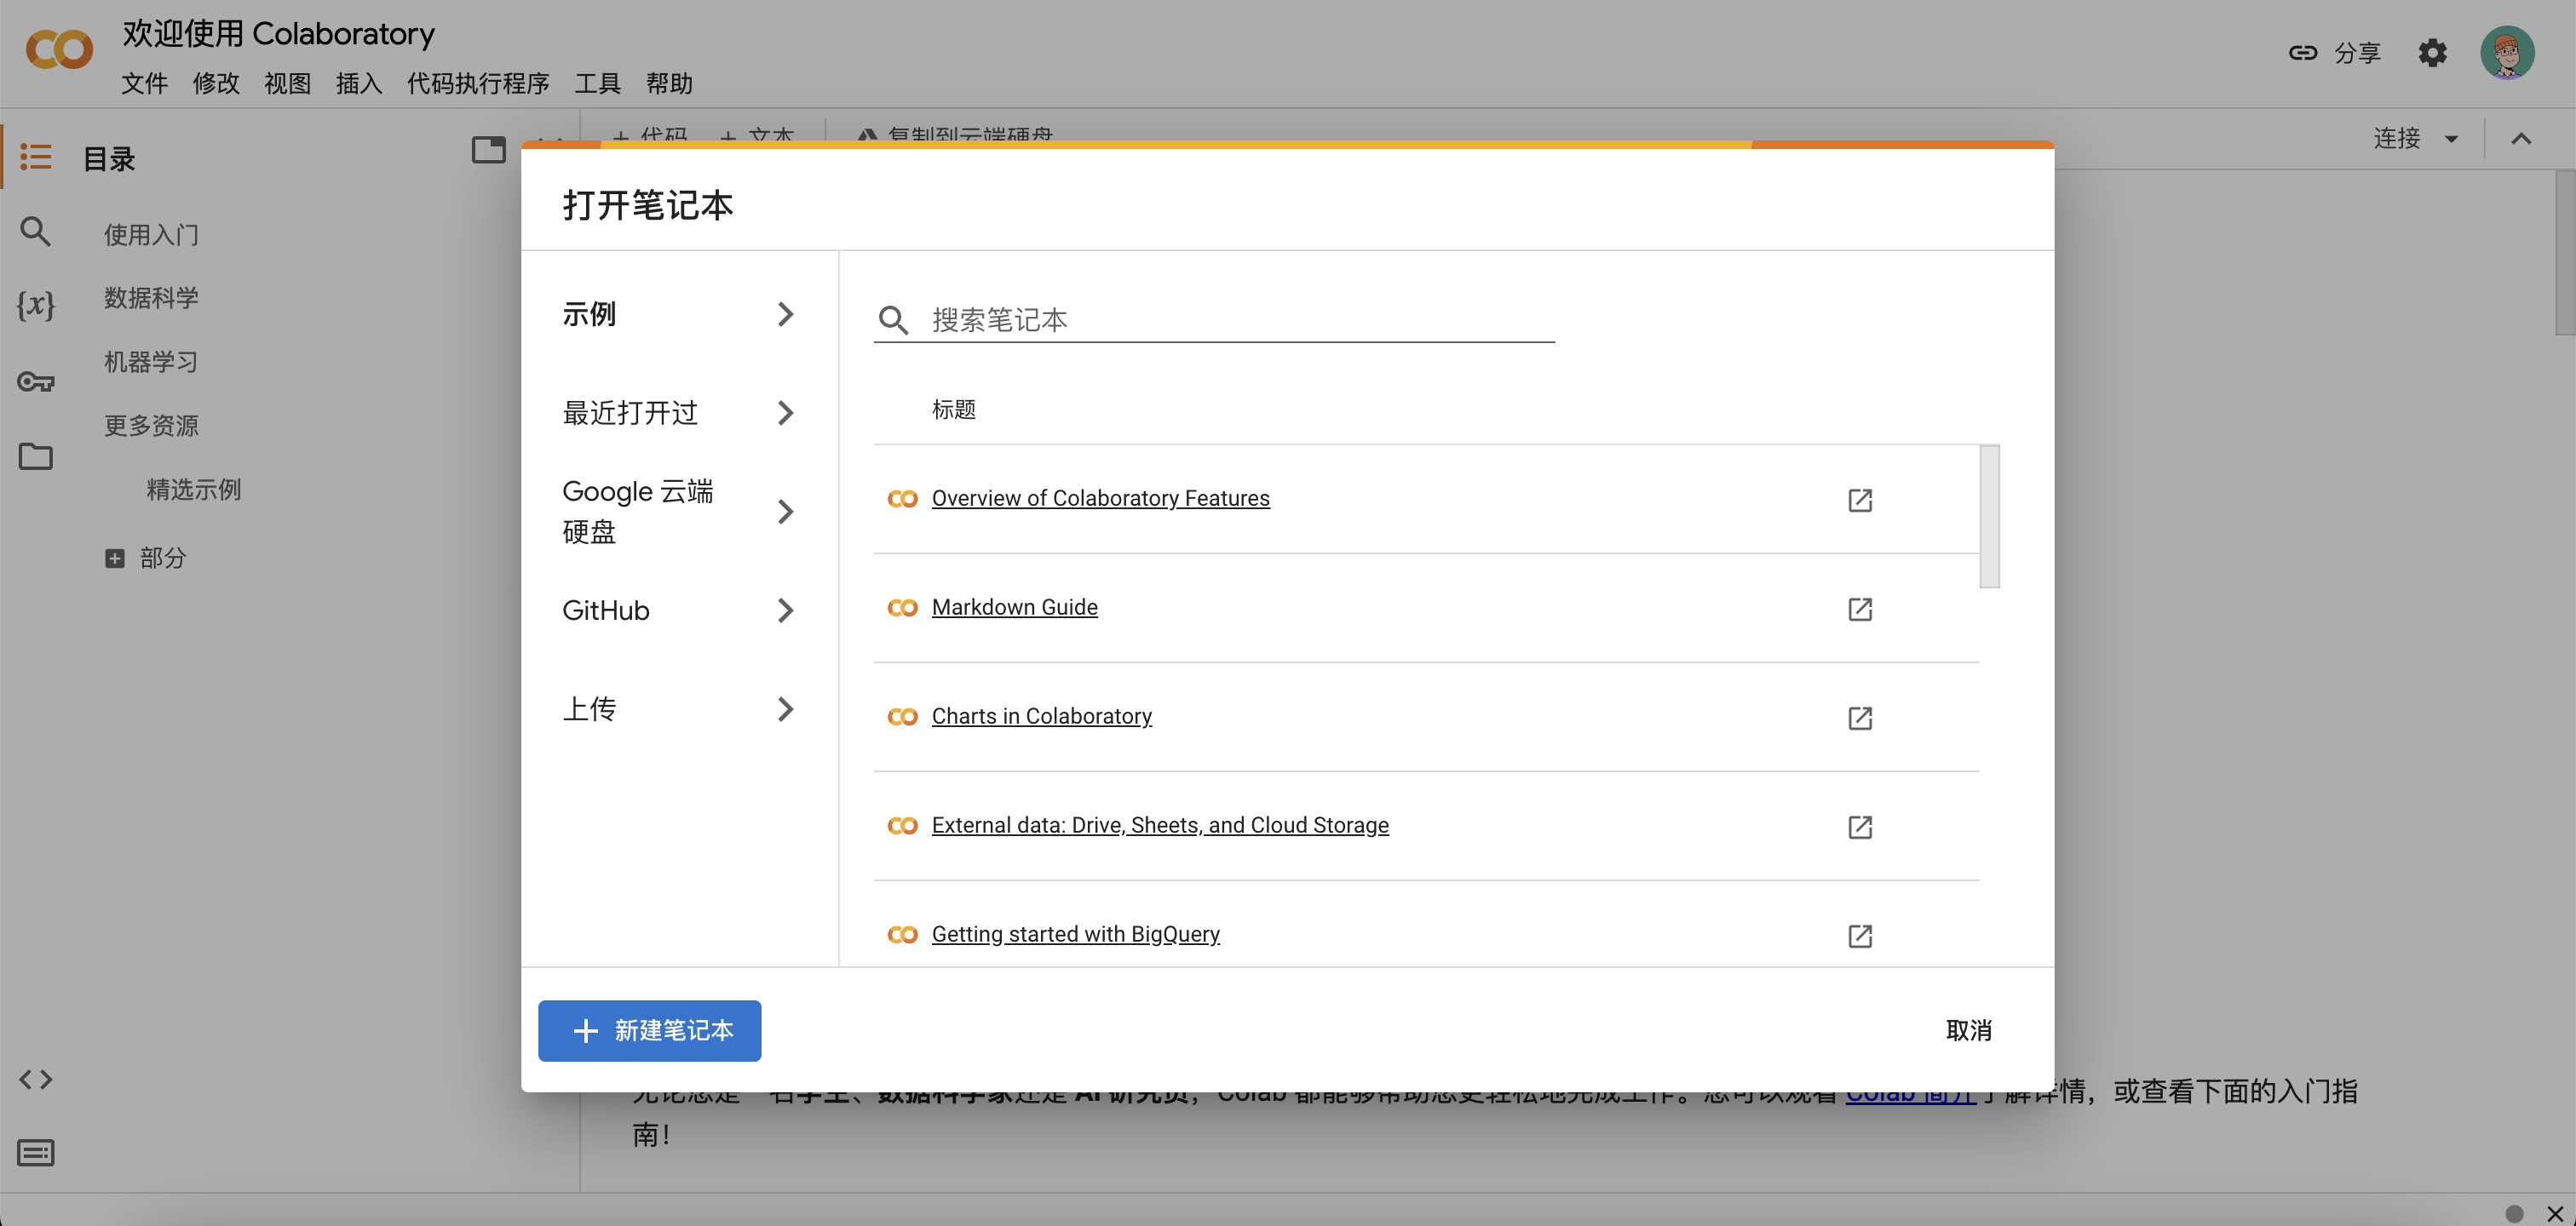Image resolution: width=2576 pixels, height=1226 pixels.
Task: Open the secrets key icon in sidebar
Action: click(x=36, y=381)
